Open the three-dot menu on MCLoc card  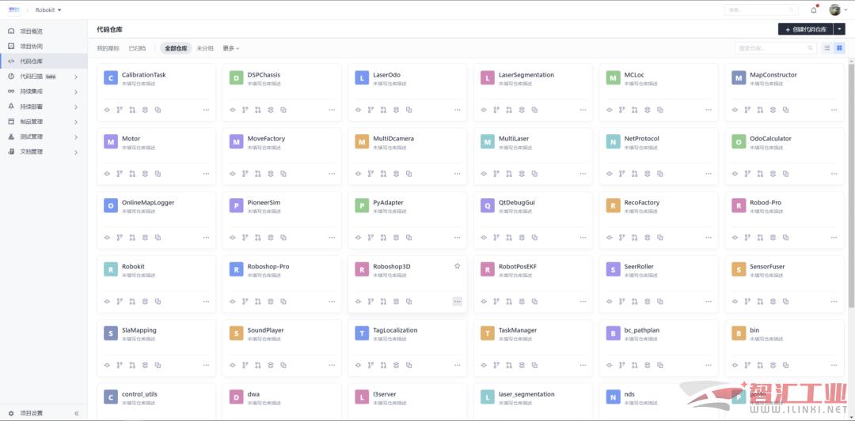(709, 110)
